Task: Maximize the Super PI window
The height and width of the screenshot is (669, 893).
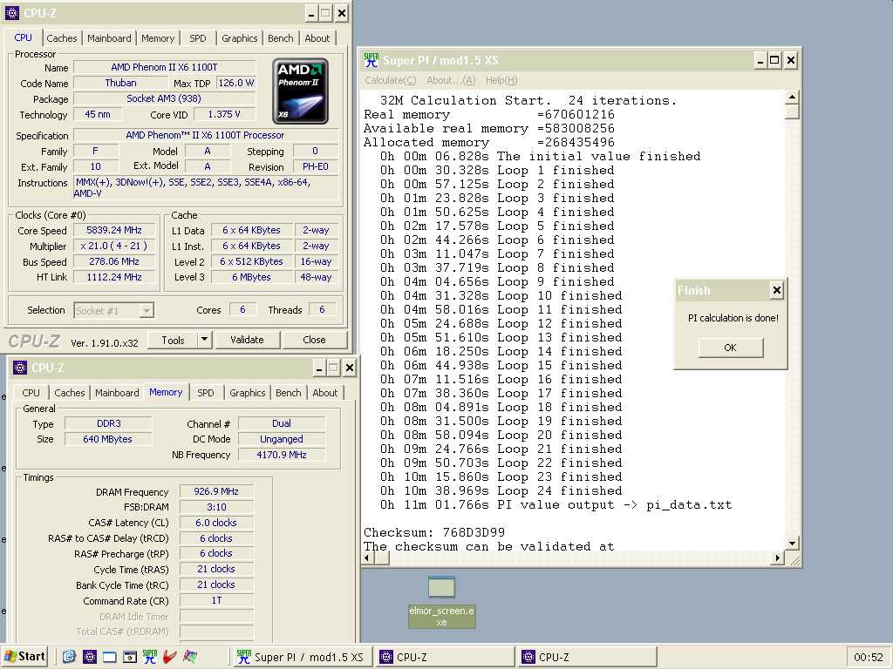Action: (x=774, y=60)
